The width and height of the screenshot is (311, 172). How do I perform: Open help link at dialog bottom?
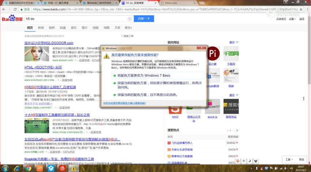[x=124, y=103]
